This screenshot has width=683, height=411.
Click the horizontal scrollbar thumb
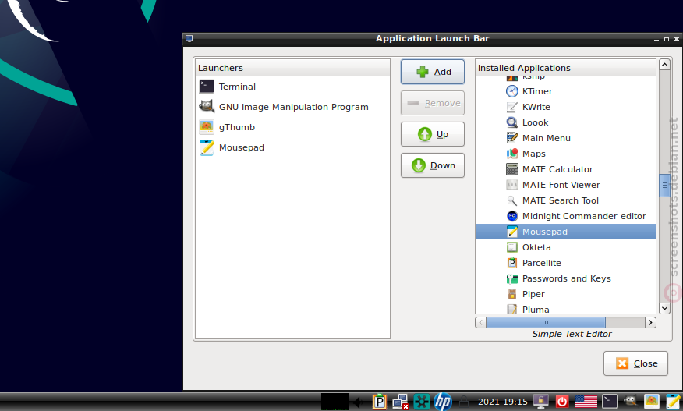545,323
